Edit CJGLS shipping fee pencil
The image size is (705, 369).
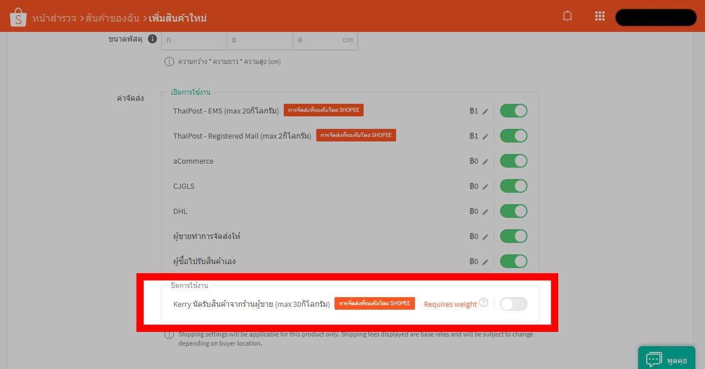(x=485, y=186)
